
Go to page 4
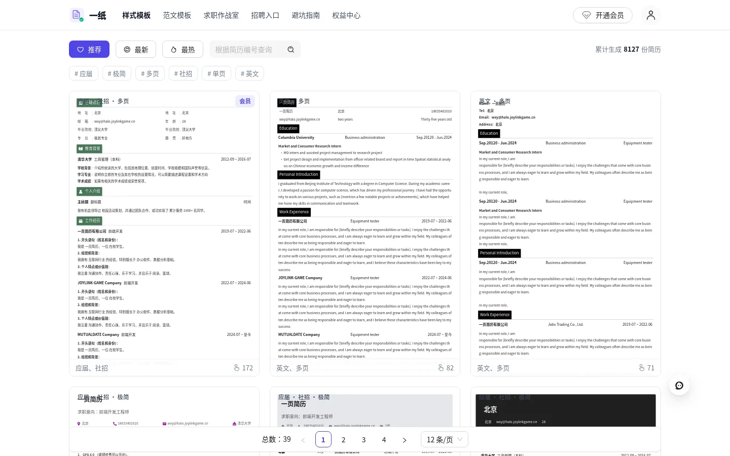384,440
